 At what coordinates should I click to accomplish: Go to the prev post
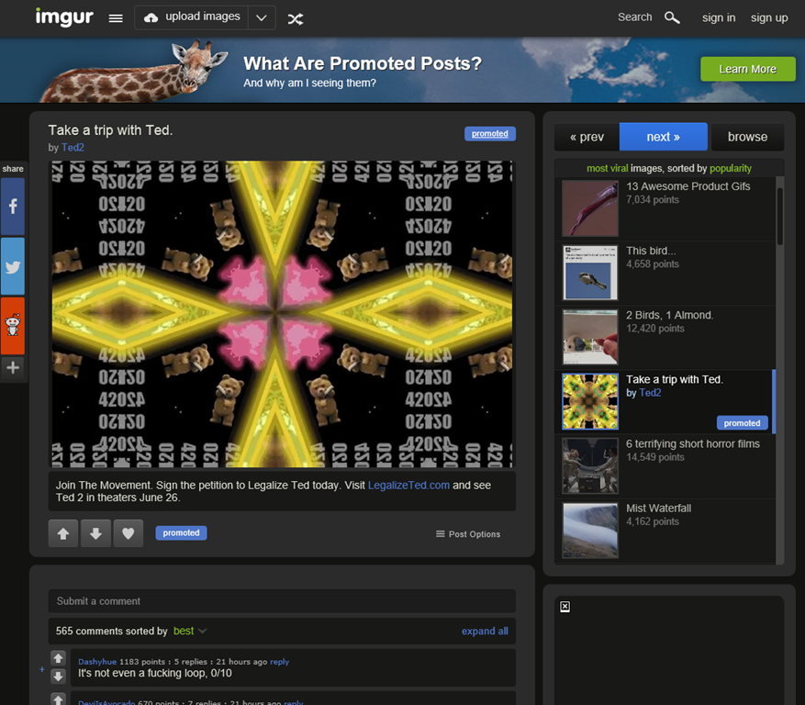point(587,137)
